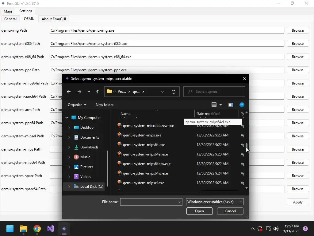Open Visual Studio from taskbar

pos(51,229)
